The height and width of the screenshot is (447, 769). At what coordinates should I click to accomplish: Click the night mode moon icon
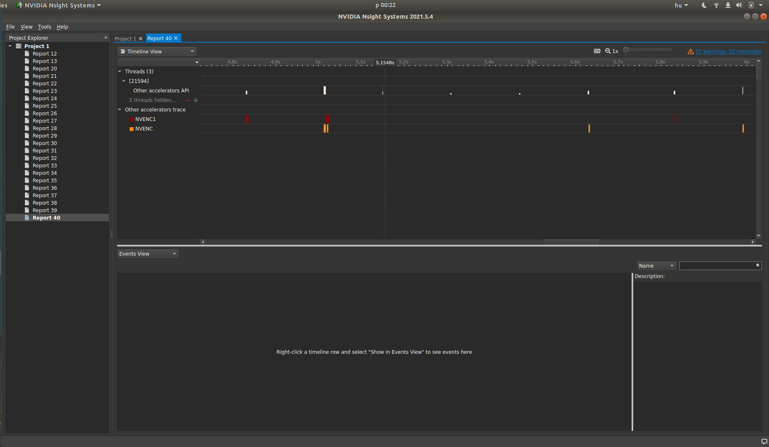704,5
